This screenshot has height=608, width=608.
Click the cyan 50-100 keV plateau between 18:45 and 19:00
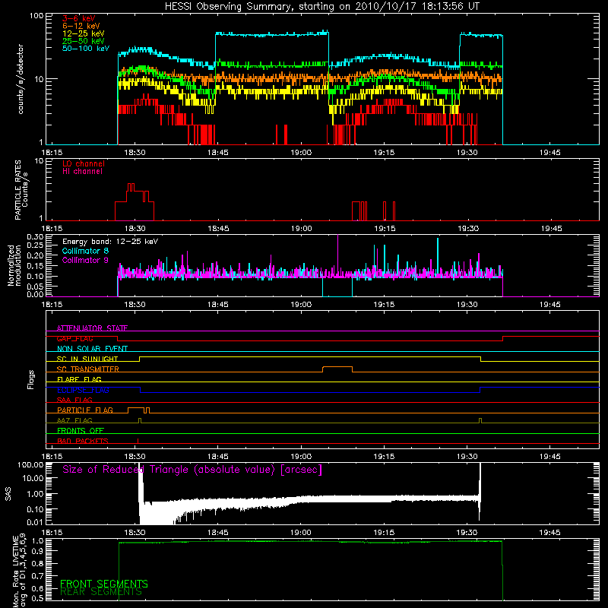(x=272, y=34)
